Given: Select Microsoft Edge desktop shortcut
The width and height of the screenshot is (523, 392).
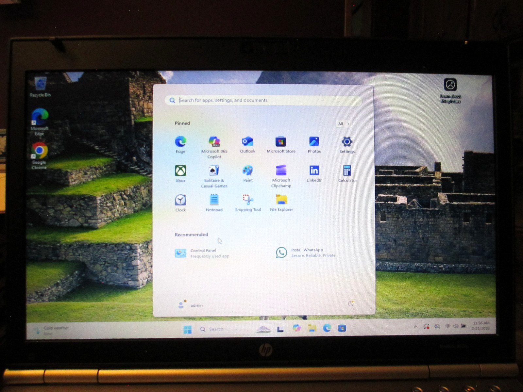Looking at the screenshot, I should pos(40,122).
